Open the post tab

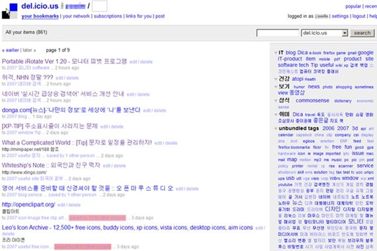pyautogui.click(x=160, y=16)
